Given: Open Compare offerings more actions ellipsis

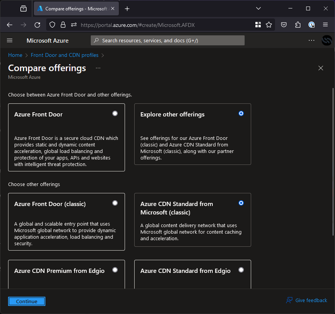Looking at the screenshot, I should click(98, 68).
